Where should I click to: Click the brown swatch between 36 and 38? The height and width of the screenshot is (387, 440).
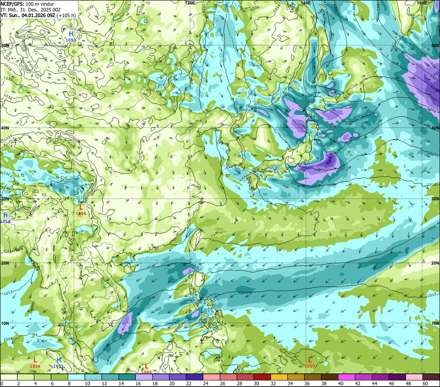click(x=313, y=377)
